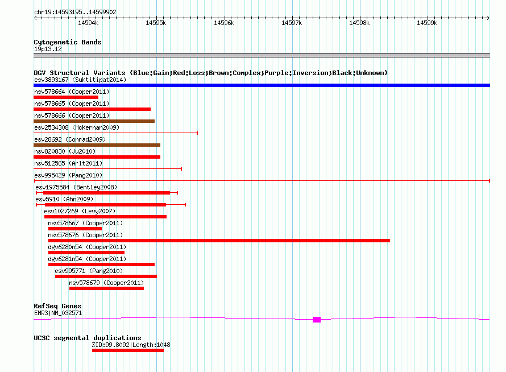Click the DGV Structural Variants track title
Image resolution: width=506 pixels, height=372 pixels.
[210, 73]
